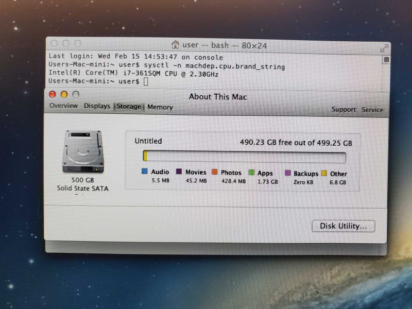Close the Terminal window

pyautogui.click(x=54, y=43)
